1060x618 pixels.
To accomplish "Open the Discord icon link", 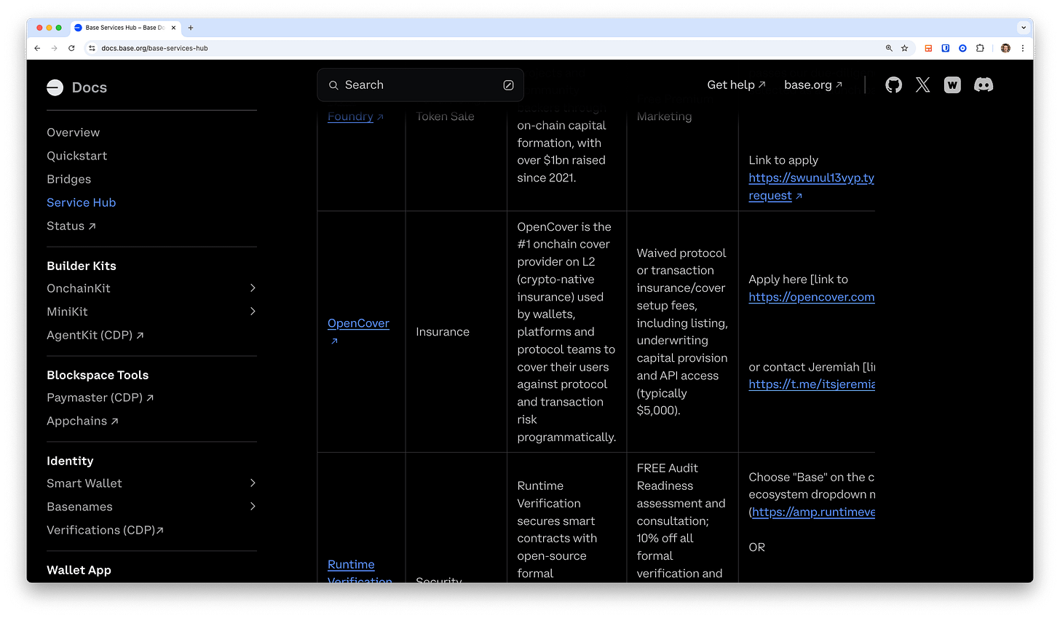I will click(984, 85).
